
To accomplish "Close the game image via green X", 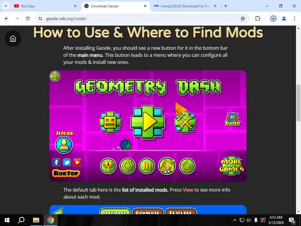I will click(x=55, y=76).
